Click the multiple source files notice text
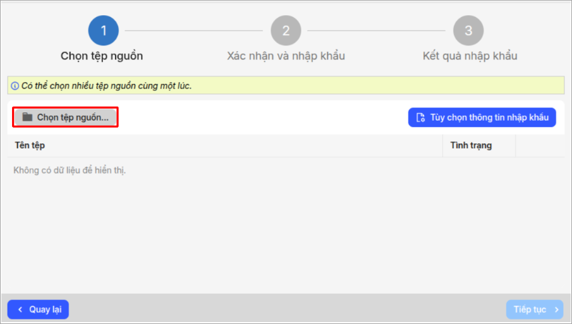Image resolution: width=572 pixels, height=324 pixels. tap(106, 86)
